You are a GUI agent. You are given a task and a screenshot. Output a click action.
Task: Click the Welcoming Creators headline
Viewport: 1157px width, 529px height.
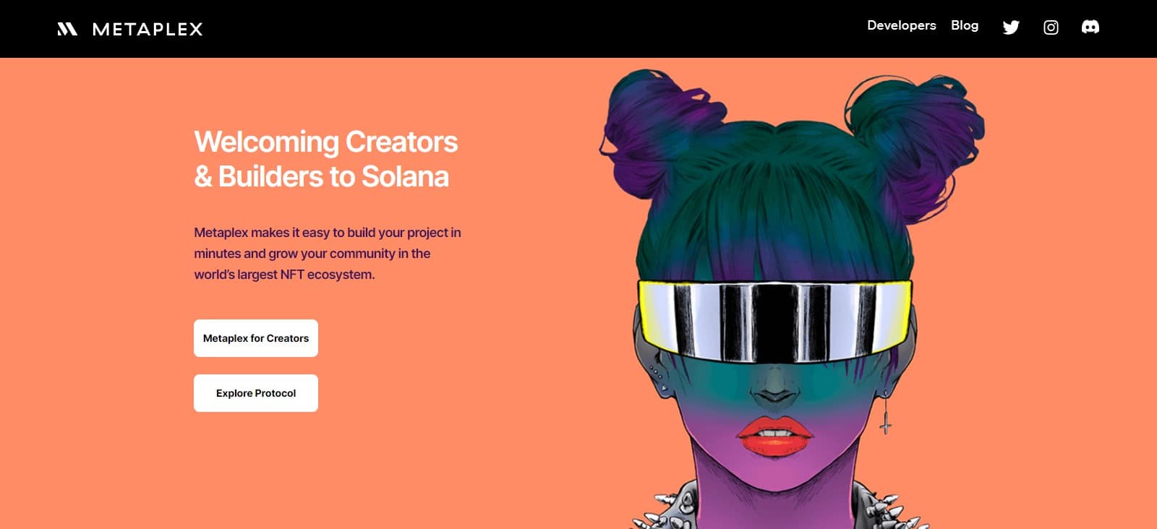coord(325,159)
